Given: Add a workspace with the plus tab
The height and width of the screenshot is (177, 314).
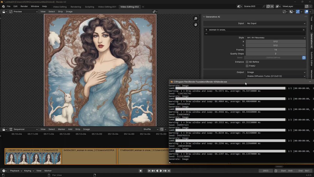Looking at the screenshot, I should pyautogui.click(x=143, y=7).
